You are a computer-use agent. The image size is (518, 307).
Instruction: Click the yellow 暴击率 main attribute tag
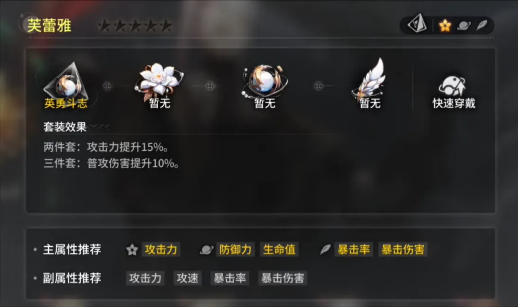point(354,250)
